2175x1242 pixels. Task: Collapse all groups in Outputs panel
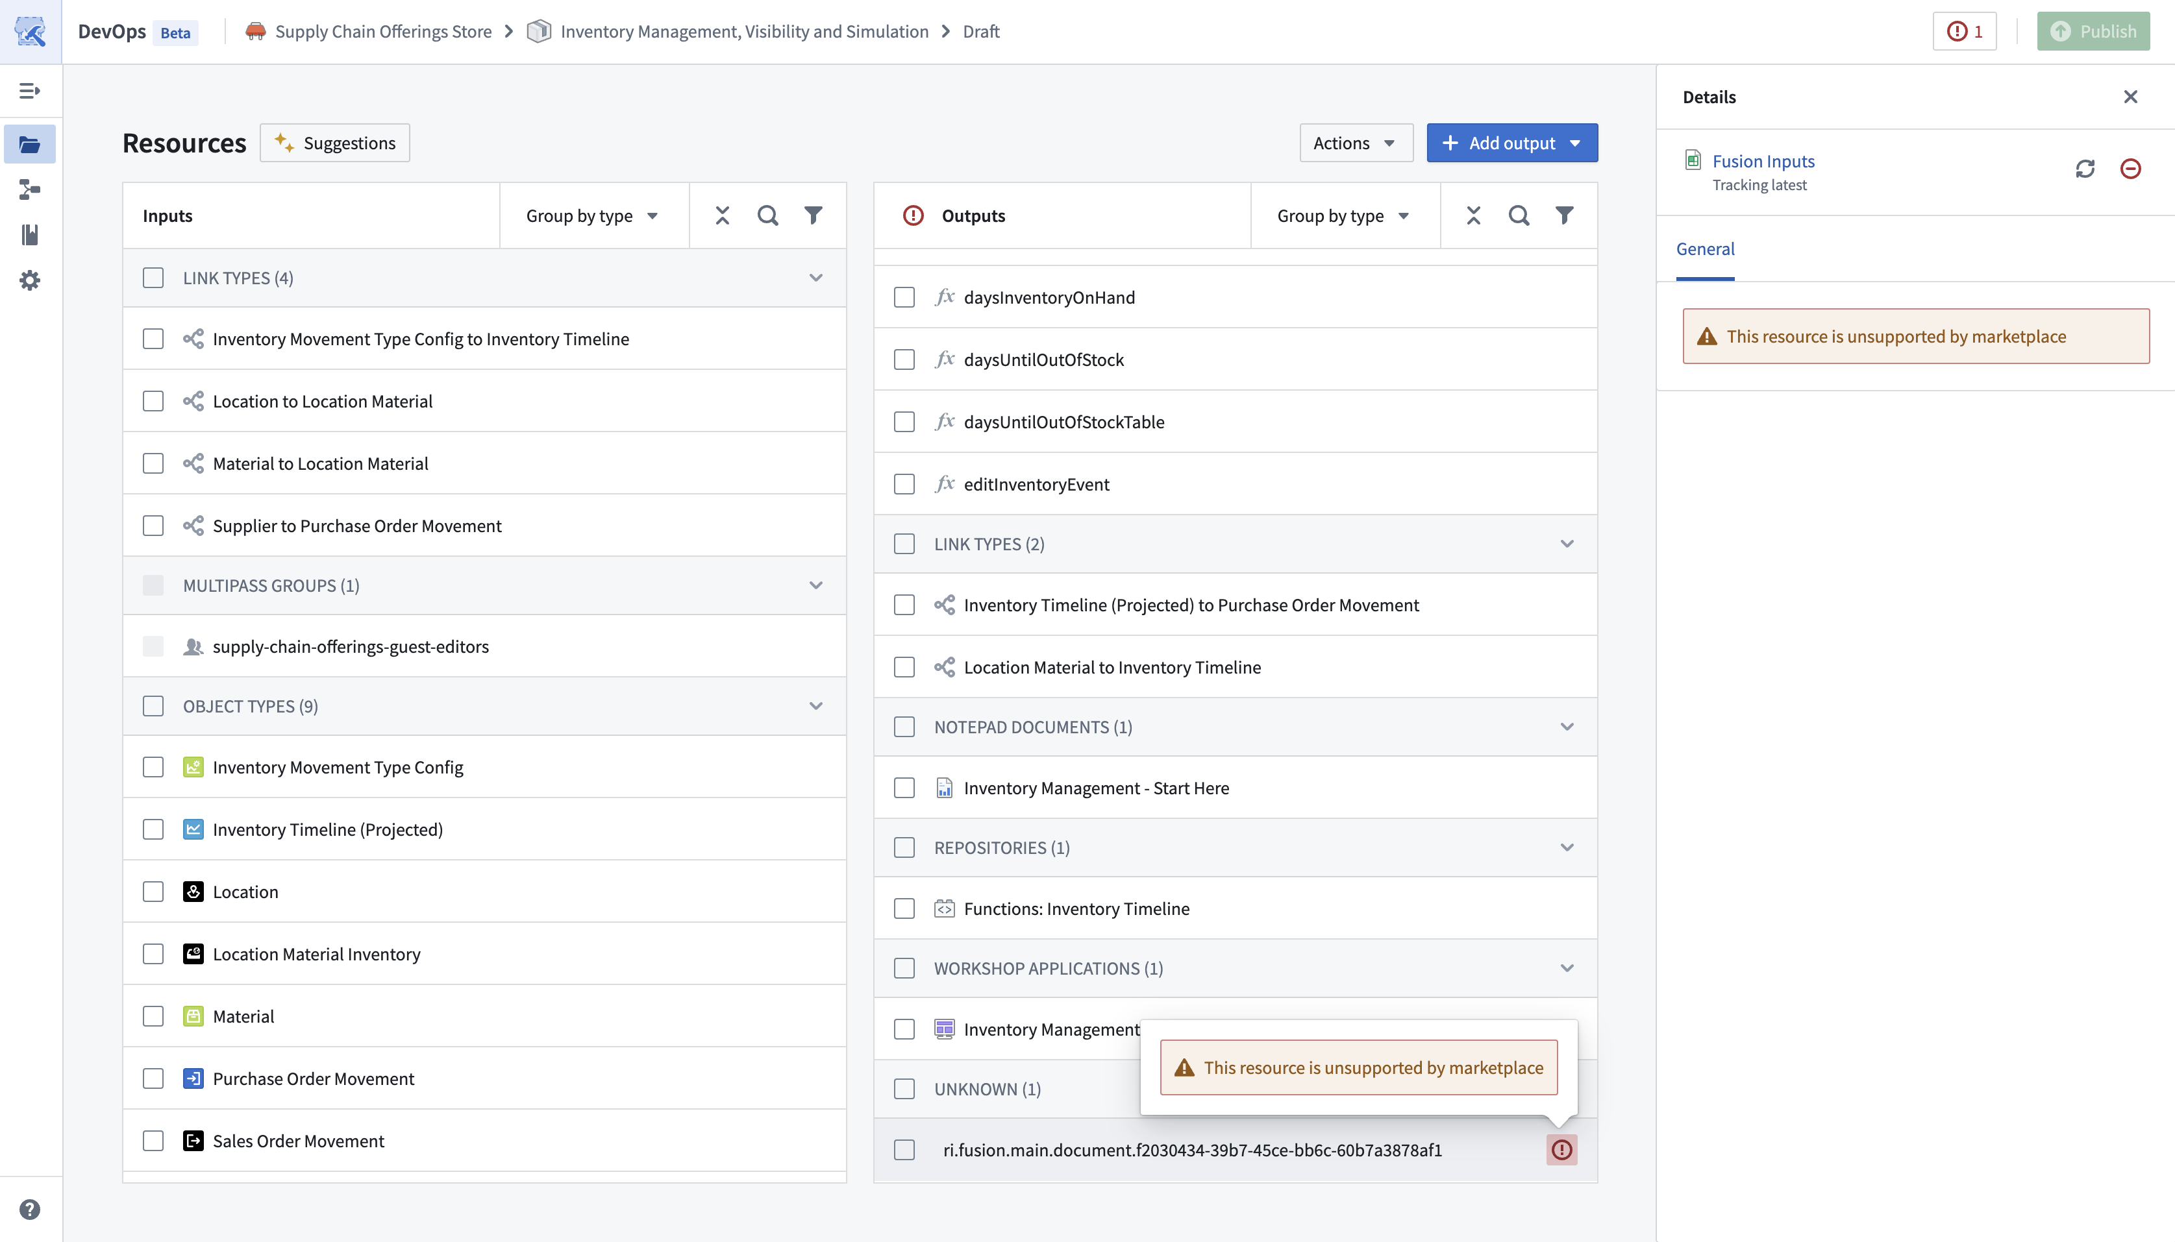click(x=1474, y=215)
